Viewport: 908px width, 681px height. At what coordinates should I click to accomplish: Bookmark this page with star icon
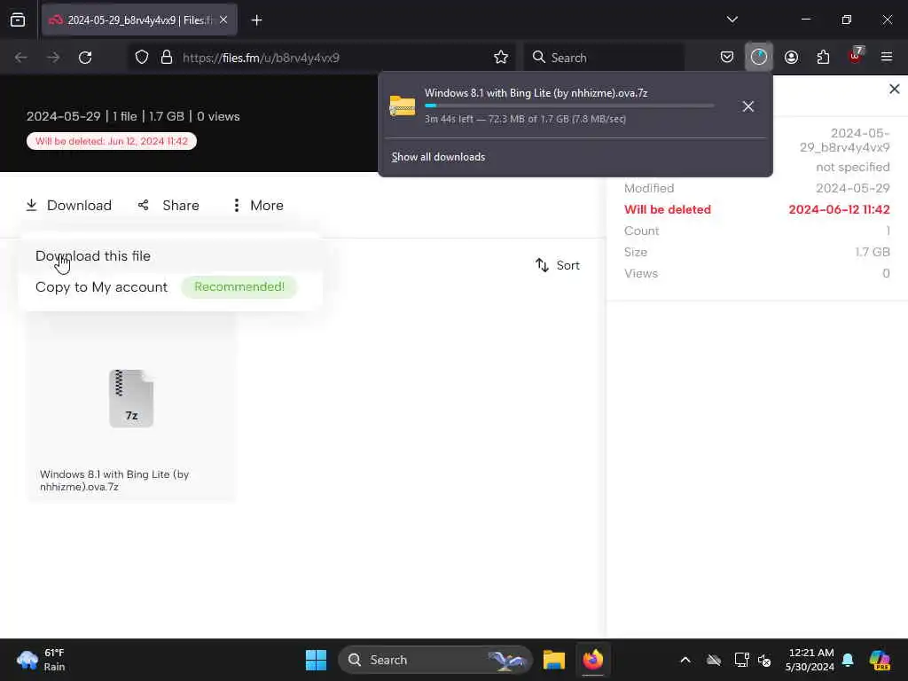tap(501, 58)
